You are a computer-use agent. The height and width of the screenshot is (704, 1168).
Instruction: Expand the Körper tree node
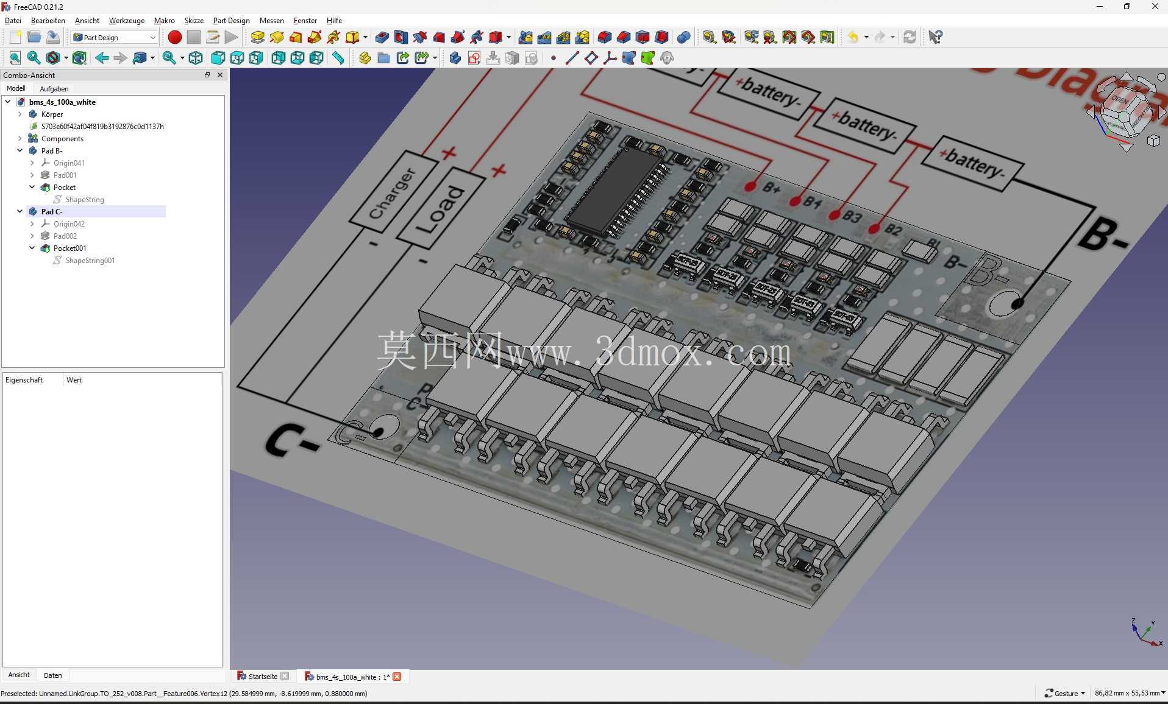point(20,114)
